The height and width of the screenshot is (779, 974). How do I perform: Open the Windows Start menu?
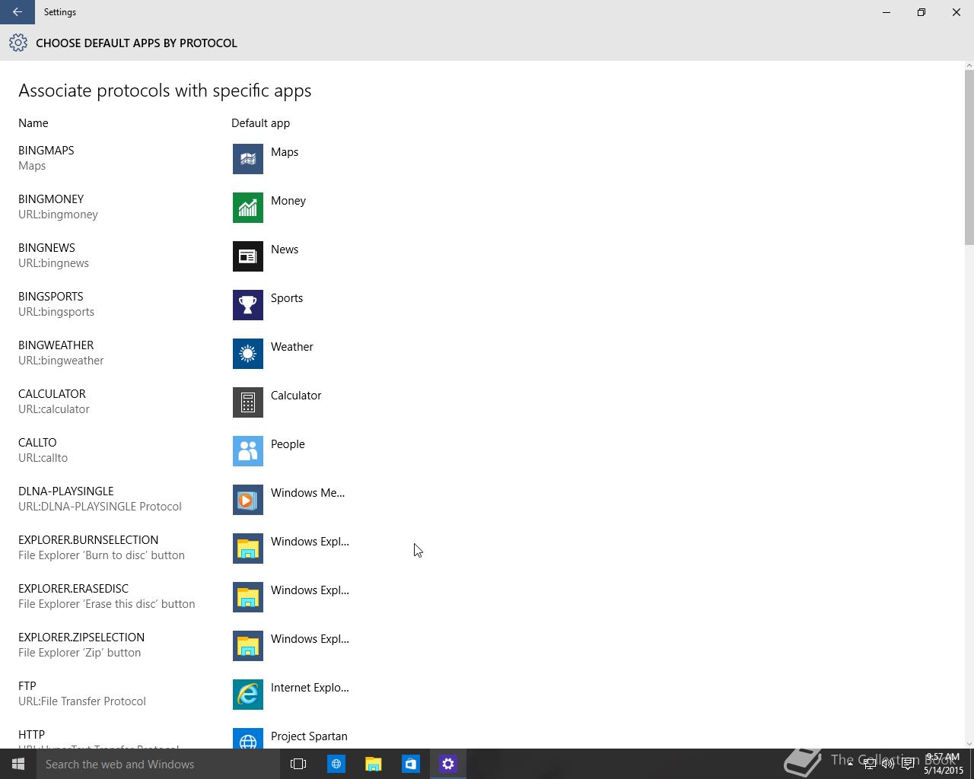click(18, 764)
